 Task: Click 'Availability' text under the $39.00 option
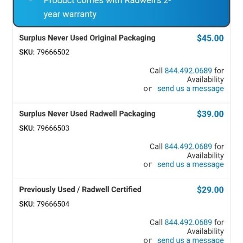pyautogui.click(x=205, y=155)
